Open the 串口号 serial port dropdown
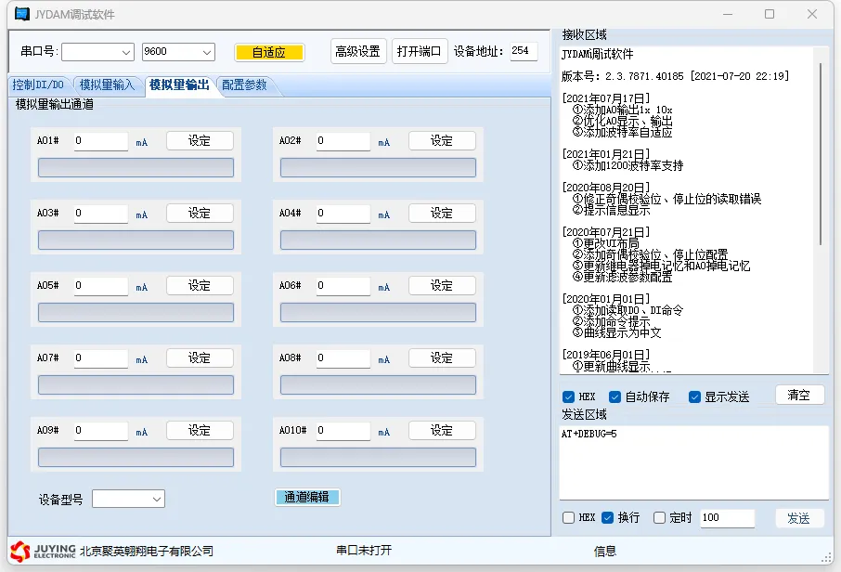841x572 pixels. pos(97,52)
